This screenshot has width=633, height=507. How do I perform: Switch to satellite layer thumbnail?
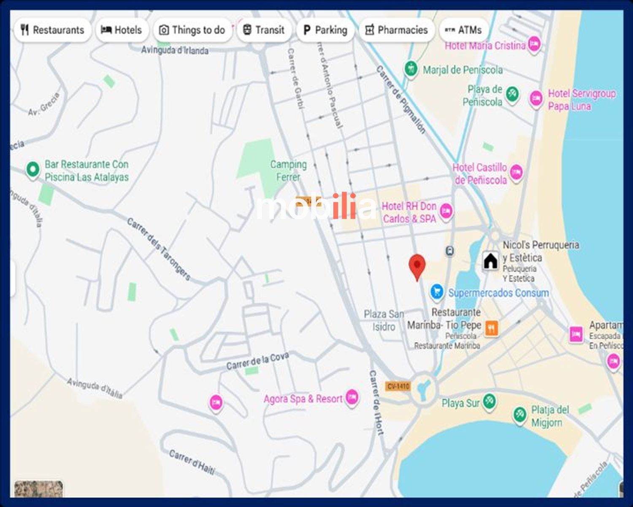(38, 489)
